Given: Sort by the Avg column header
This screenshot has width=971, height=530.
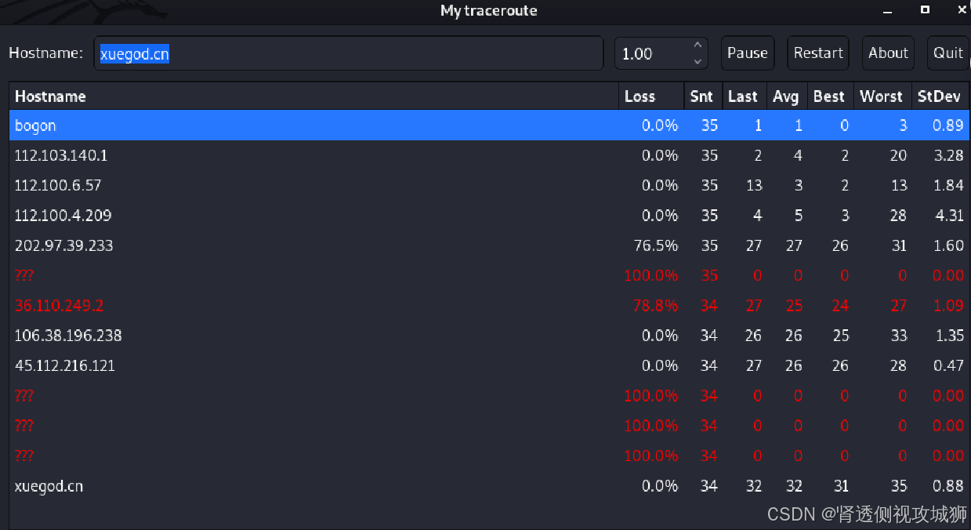Looking at the screenshot, I should point(786,96).
